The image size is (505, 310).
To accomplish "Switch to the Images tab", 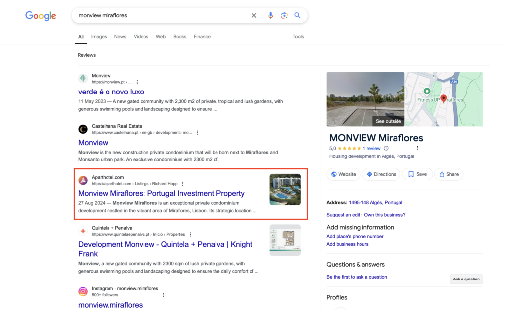I will [x=99, y=37].
